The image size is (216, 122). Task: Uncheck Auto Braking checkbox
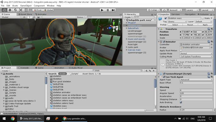click(181, 102)
